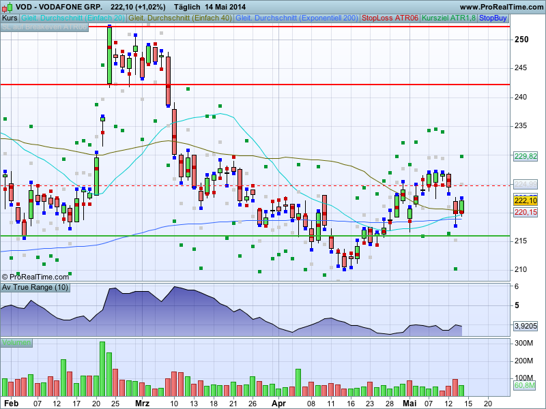
Task: Select the StopLoss ATR06 label
Action: (390, 18)
